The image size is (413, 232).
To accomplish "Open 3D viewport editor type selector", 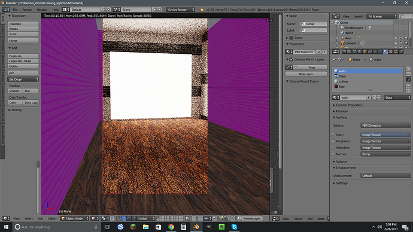I will click(6, 218).
